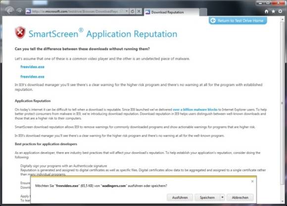Open the address bar autocomplete dropdown
The image size is (287, 206).
127,11
